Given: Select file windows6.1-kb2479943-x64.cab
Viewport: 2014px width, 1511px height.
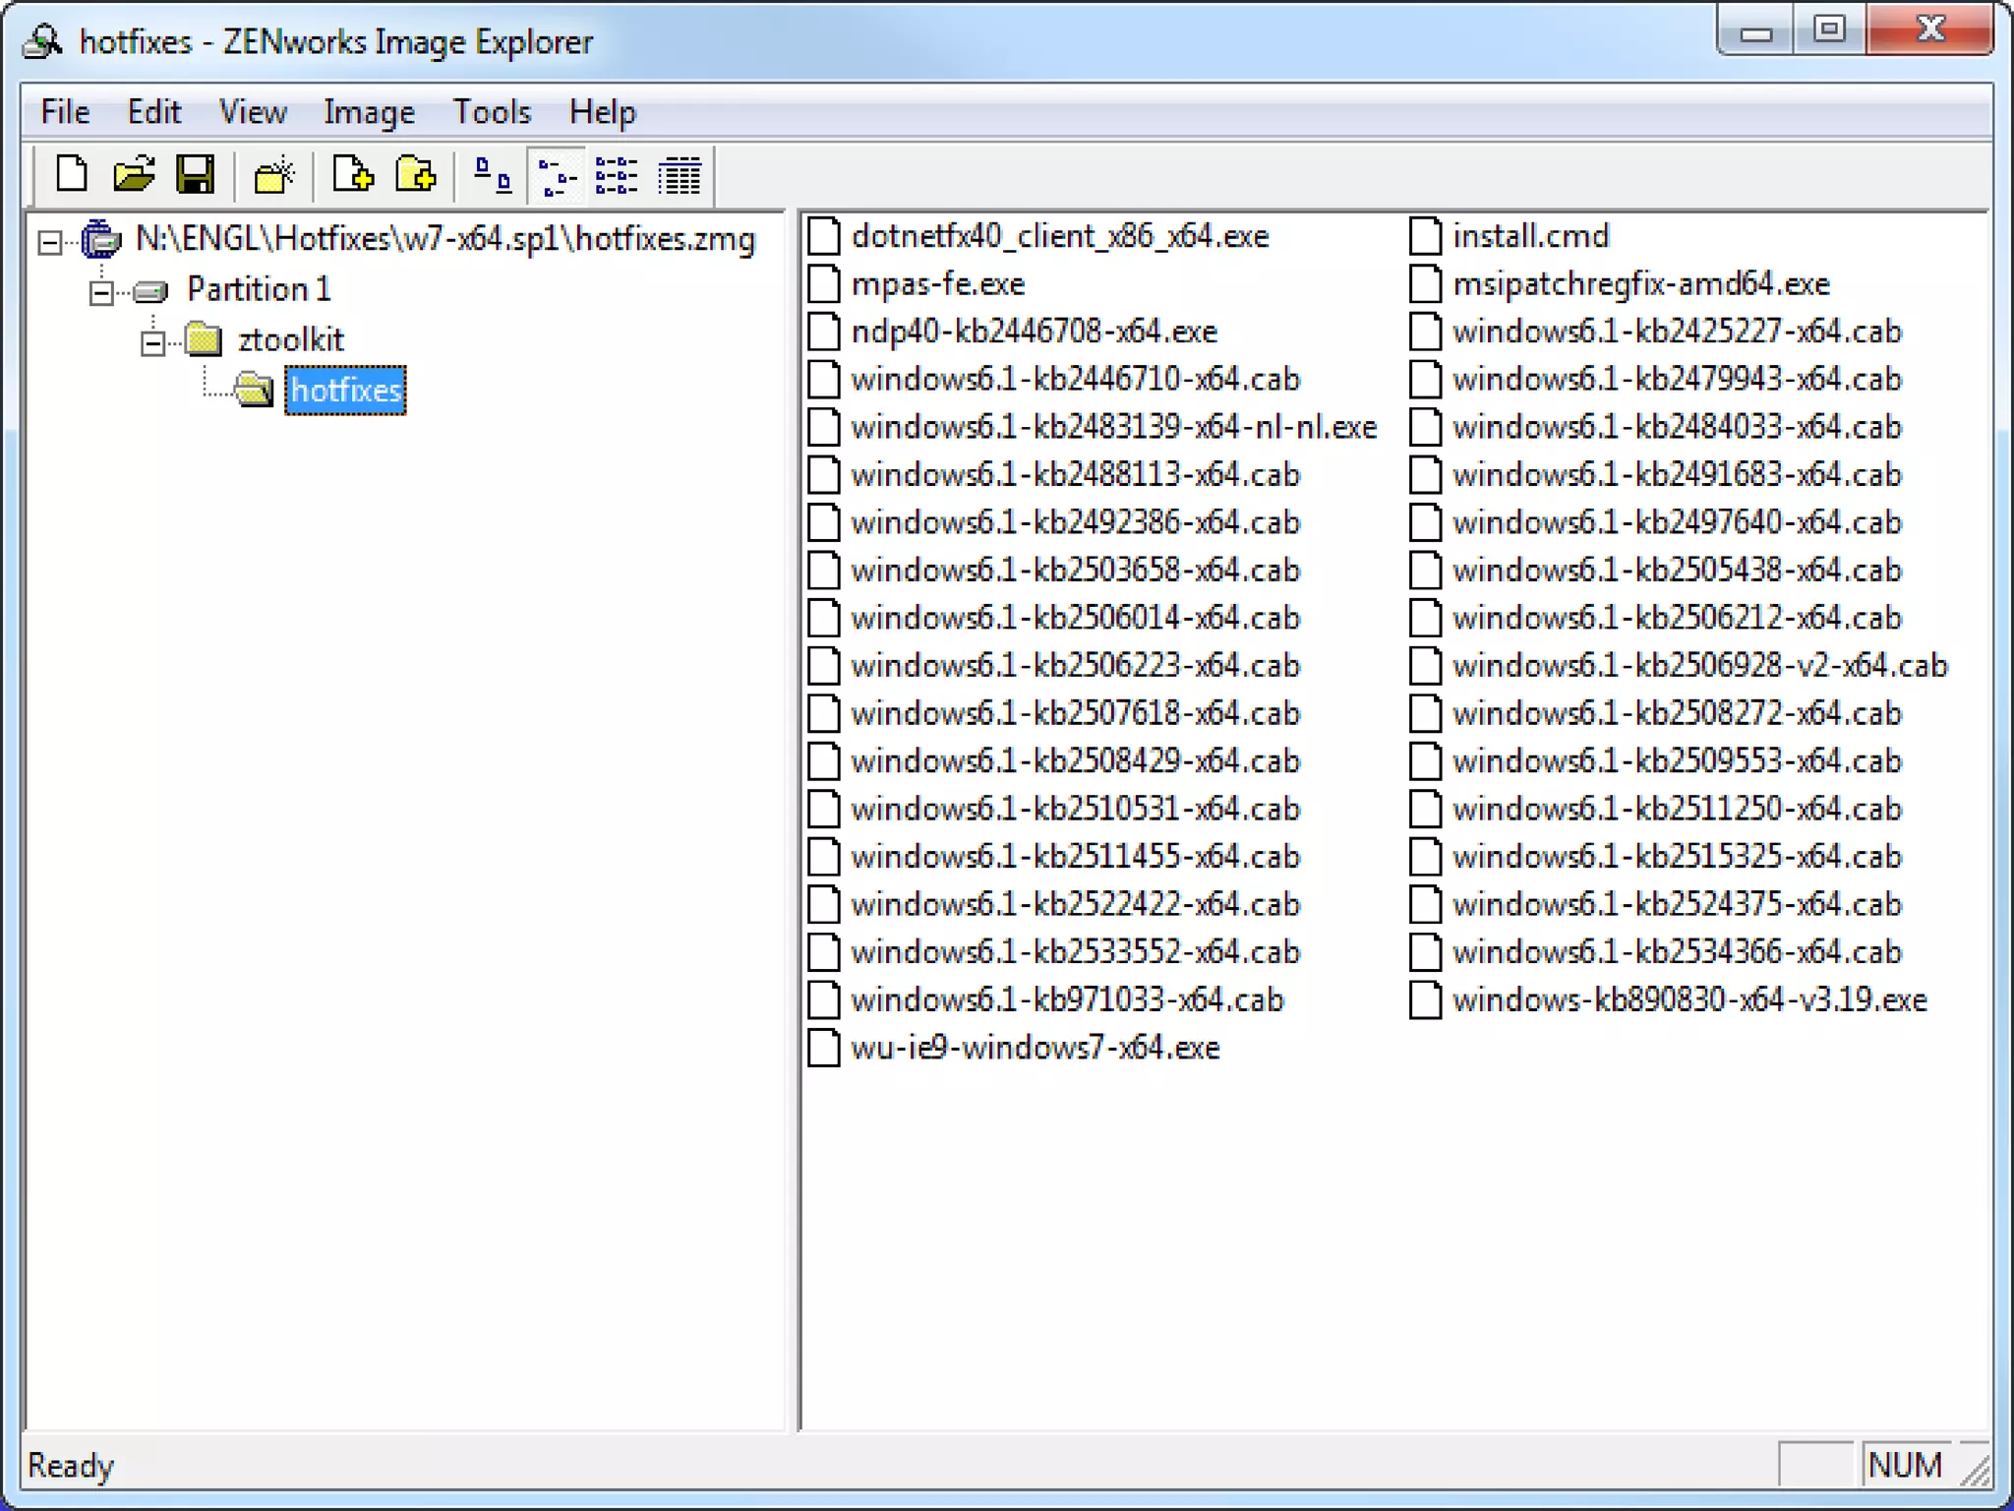Looking at the screenshot, I should point(1678,379).
